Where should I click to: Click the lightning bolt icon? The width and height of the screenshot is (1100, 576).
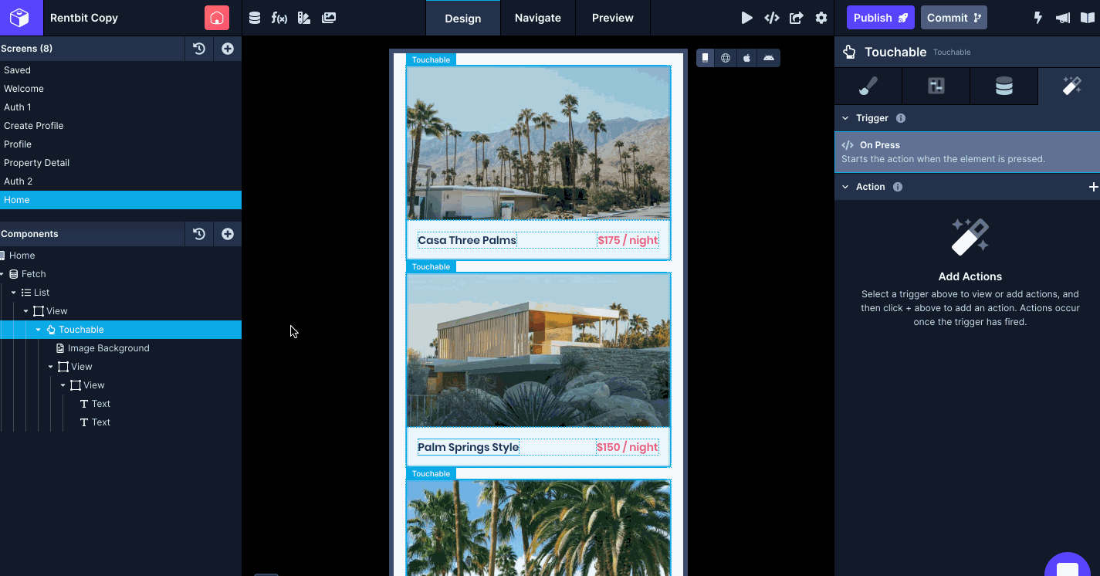click(x=1038, y=18)
